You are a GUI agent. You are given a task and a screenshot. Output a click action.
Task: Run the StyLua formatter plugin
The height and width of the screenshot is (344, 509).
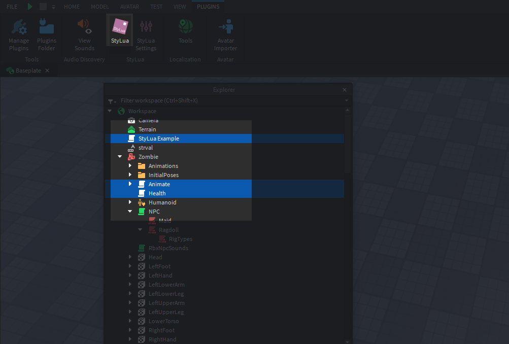[120, 29]
